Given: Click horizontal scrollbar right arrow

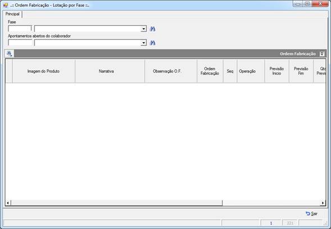Looking at the screenshot, I should pos(323,203).
